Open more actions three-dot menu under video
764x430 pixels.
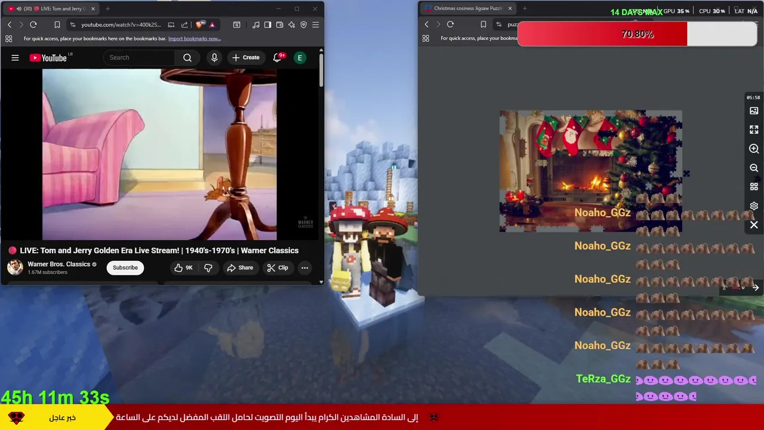(x=304, y=268)
